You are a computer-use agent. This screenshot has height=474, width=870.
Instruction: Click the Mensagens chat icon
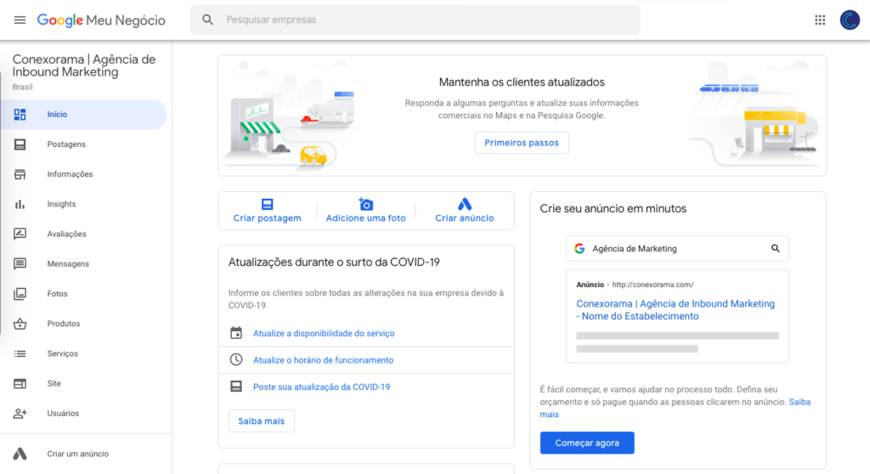click(x=20, y=263)
